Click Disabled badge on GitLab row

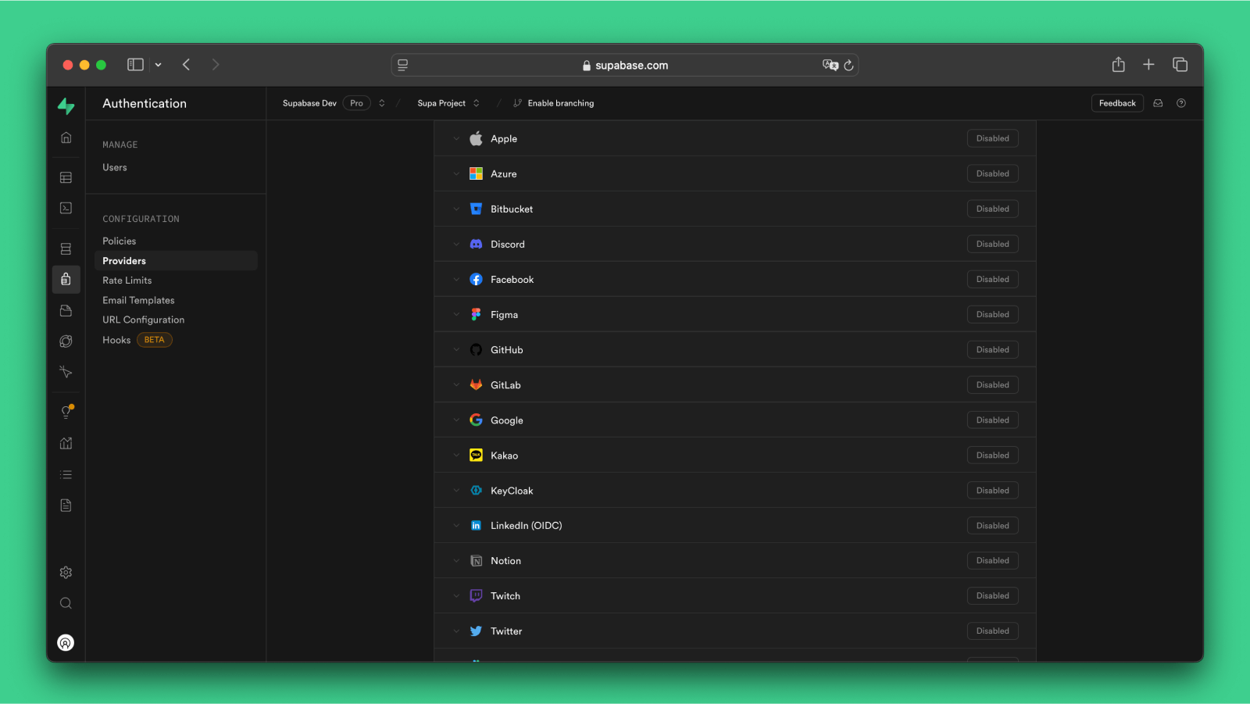click(992, 384)
